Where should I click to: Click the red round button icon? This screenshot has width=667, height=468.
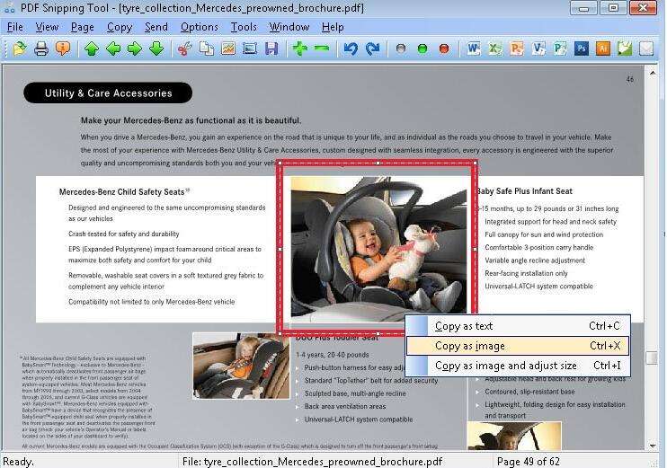tap(444, 49)
